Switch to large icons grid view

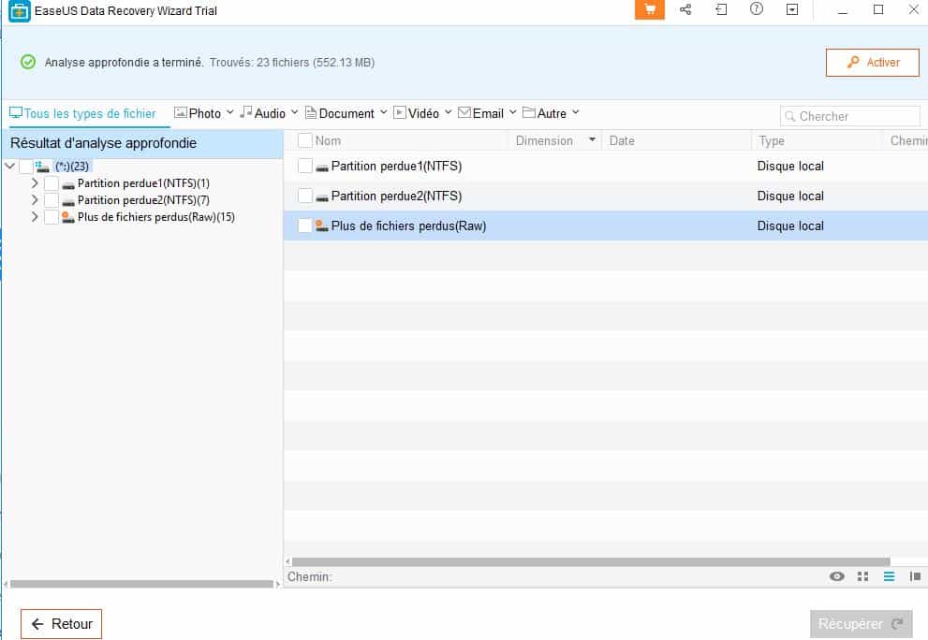click(x=862, y=576)
